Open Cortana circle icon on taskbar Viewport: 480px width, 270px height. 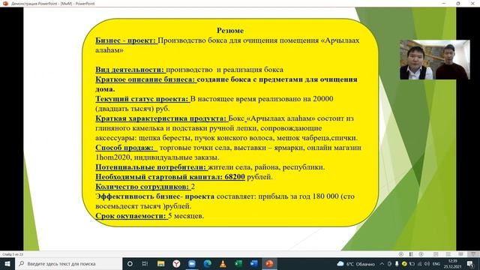click(x=130, y=263)
